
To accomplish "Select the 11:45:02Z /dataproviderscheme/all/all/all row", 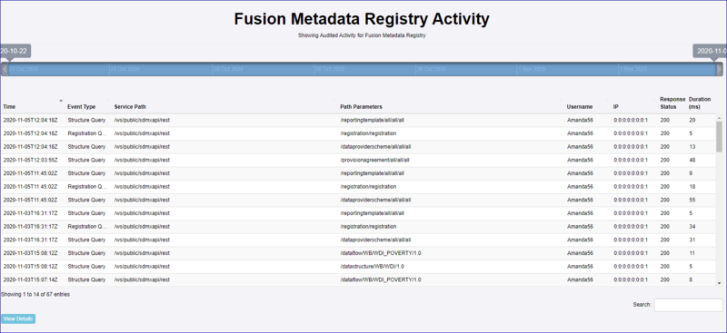I will pos(357,201).
